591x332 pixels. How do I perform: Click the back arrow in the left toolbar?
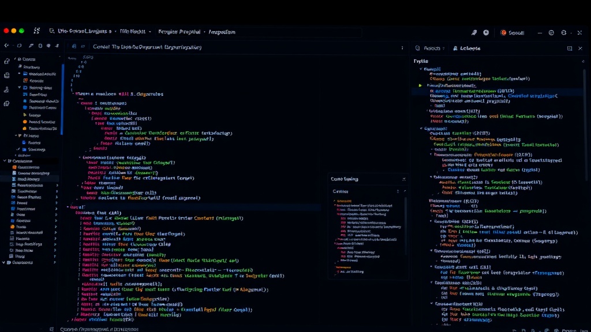point(6,46)
